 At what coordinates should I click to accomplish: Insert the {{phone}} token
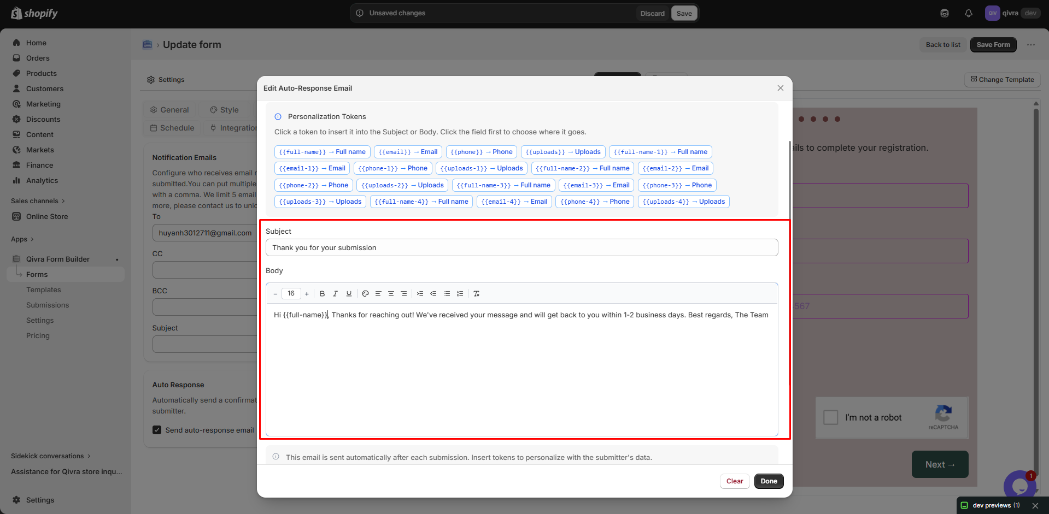(482, 152)
